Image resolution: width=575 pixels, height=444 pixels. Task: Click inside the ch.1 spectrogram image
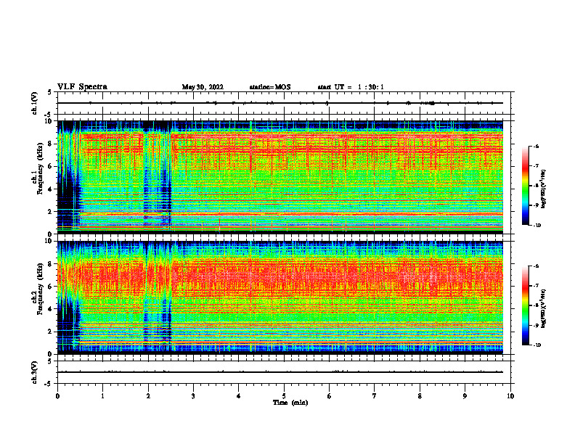[280, 177]
